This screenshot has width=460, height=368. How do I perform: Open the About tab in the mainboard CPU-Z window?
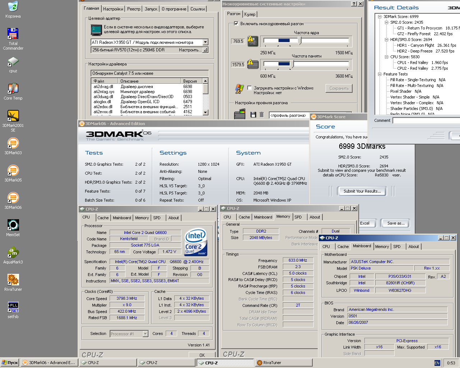point(413,247)
